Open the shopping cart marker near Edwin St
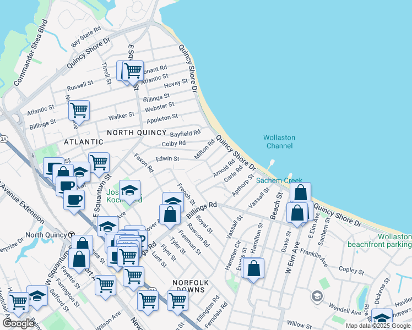Viewport: 412px width, 330px height. coord(99,162)
